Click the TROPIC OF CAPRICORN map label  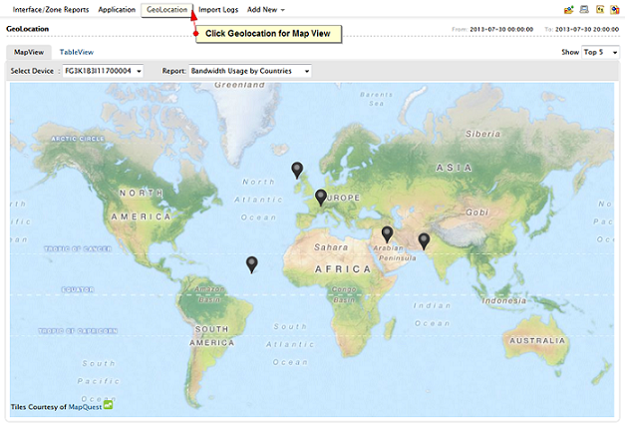click(78, 331)
